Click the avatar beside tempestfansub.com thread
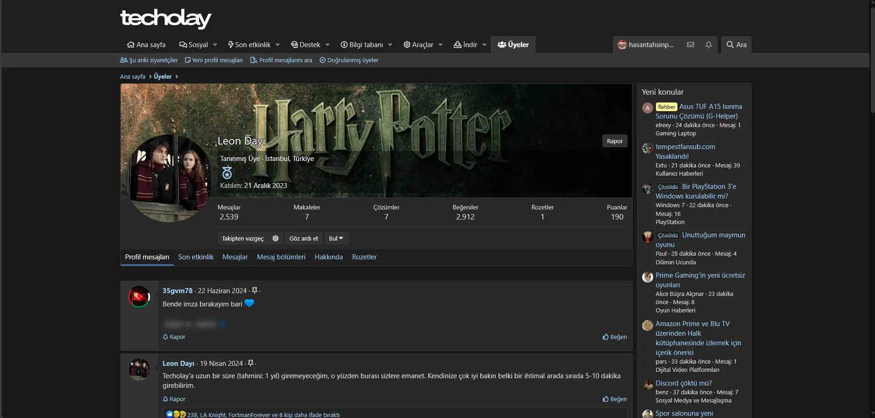Screen dimensions: 875x418 point(647,148)
